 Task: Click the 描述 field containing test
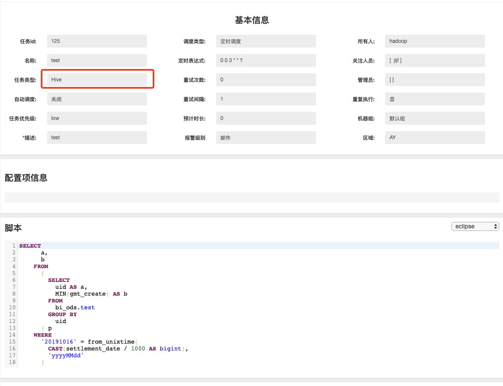97,138
